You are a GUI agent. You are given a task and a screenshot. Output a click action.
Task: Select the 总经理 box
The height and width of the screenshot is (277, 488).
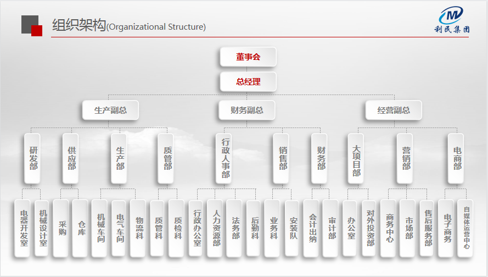(x=248, y=82)
